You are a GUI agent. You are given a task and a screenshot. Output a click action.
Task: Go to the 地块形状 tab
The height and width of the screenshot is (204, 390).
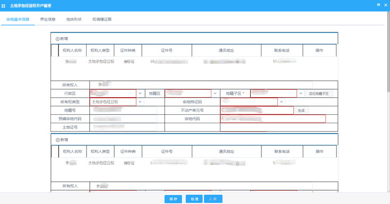tap(74, 20)
